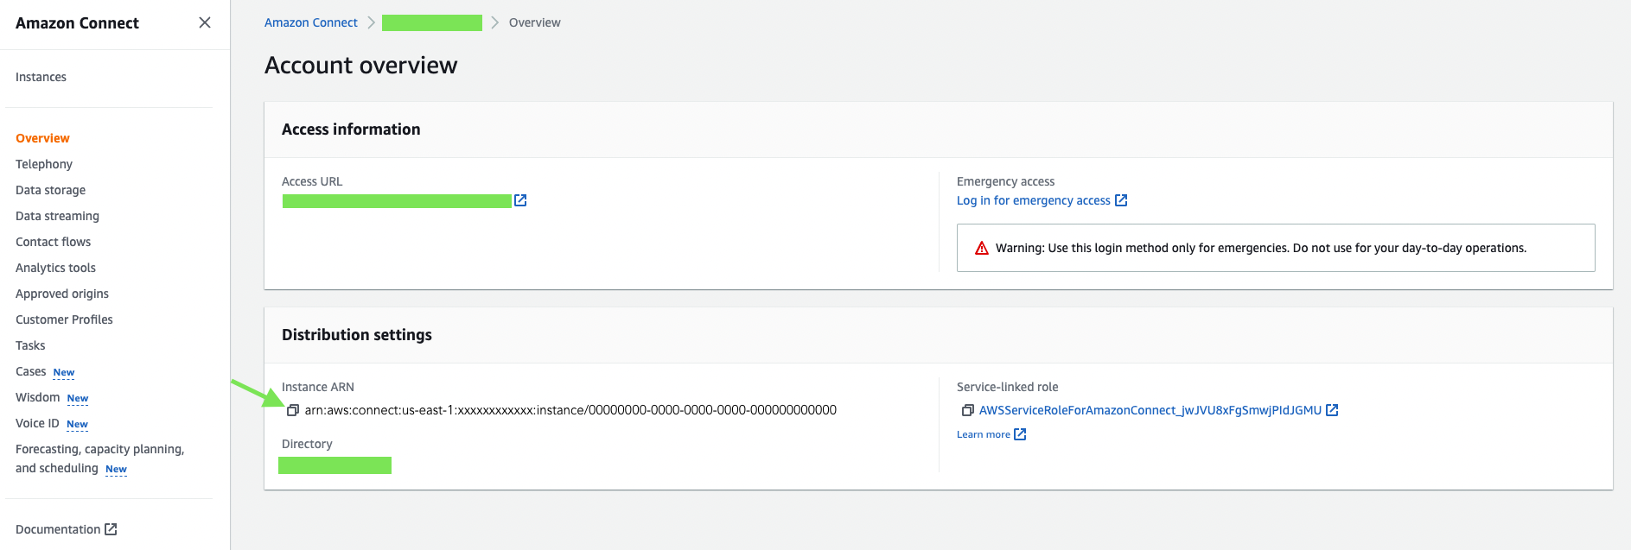Click the Instance ARN value text
The width and height of the screenshot is (1631, 550).
pyautogui.click(x=570, y=410)
